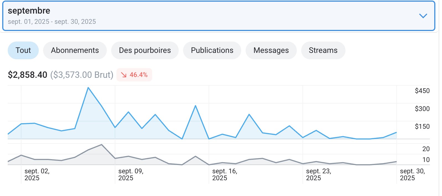This screenshot has width=442, height=196.
Task: Show earnings from Publications
Action: (x=212, y=50)
